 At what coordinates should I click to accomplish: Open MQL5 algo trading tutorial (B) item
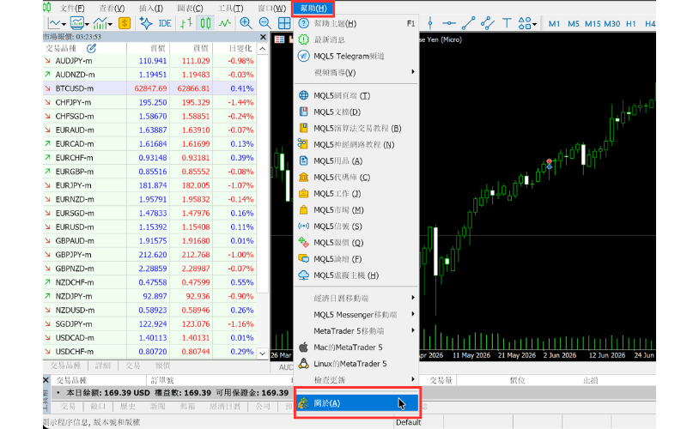[x=356, y=128]
